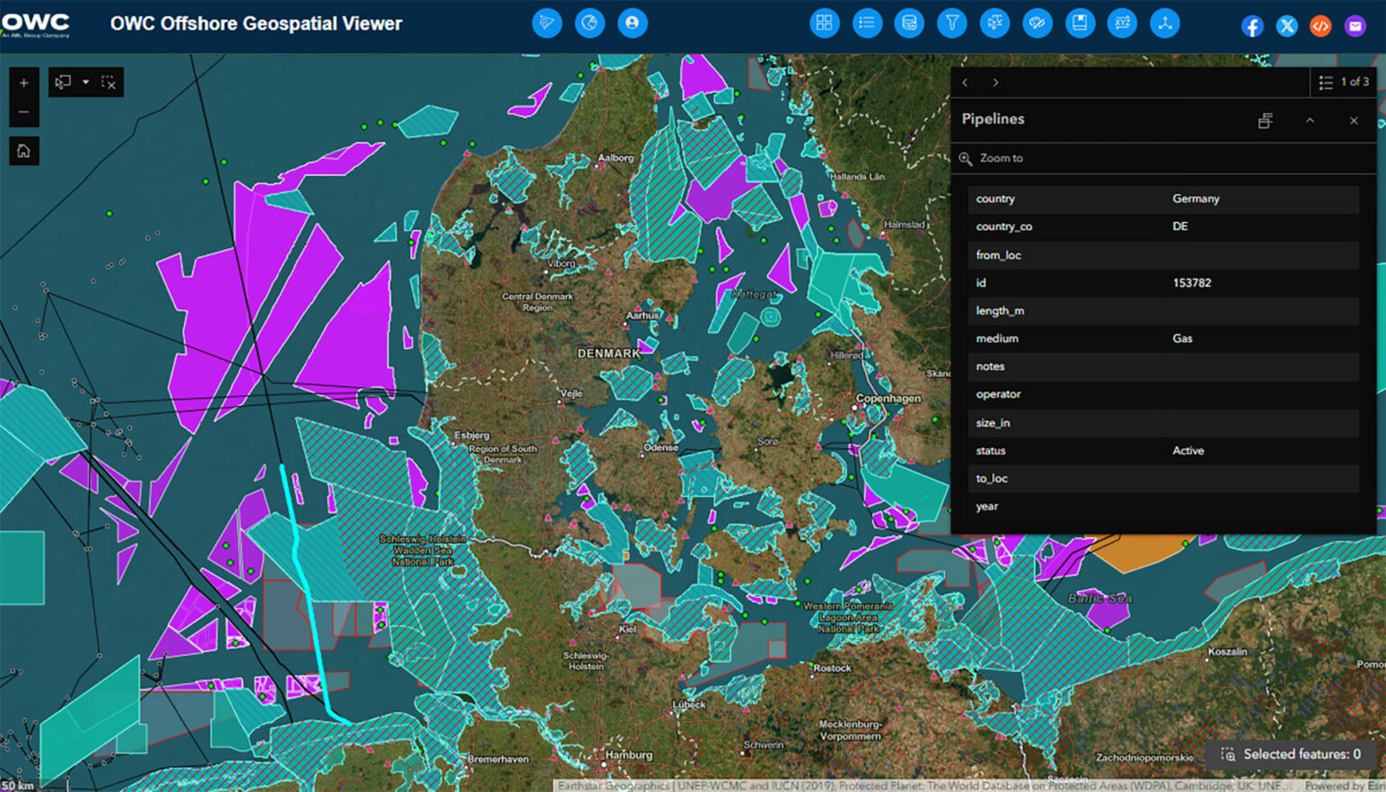Open the OWC X profile
The width and height of the screenshot is (1386, 792).
pos(1287,25)
